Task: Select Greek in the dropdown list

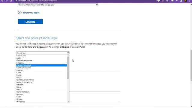Action: [x=41, y=97]
